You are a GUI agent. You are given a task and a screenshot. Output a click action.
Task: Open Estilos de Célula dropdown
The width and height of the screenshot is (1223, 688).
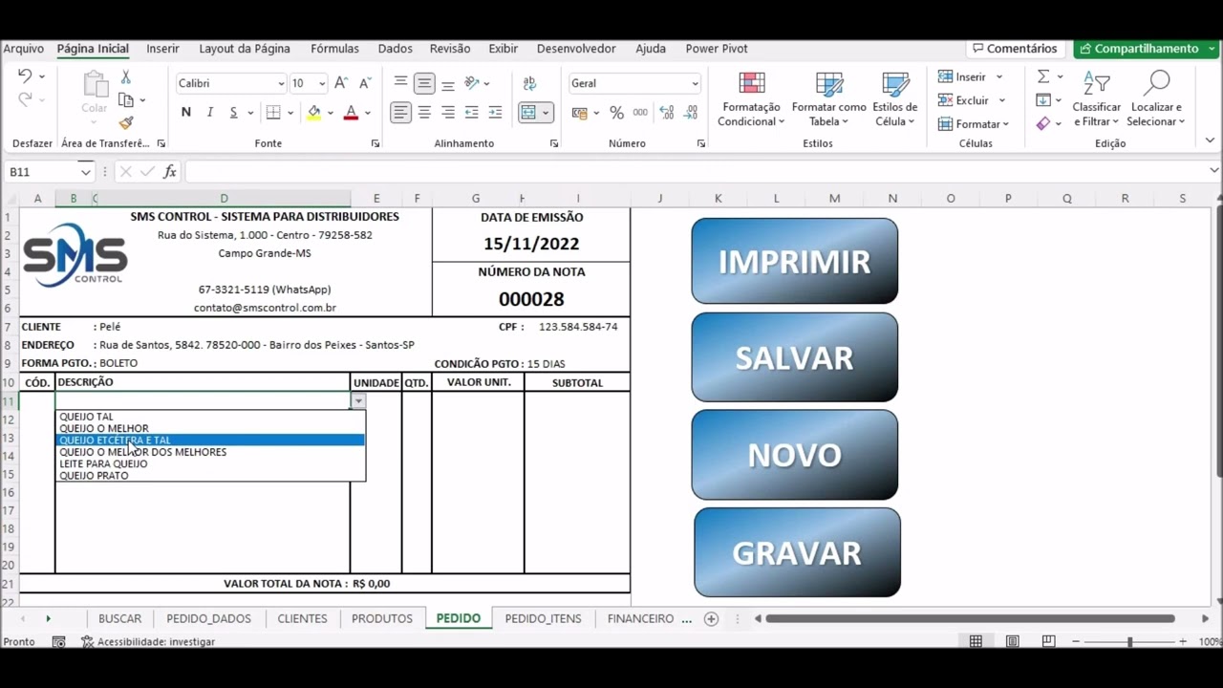point(895,98)
